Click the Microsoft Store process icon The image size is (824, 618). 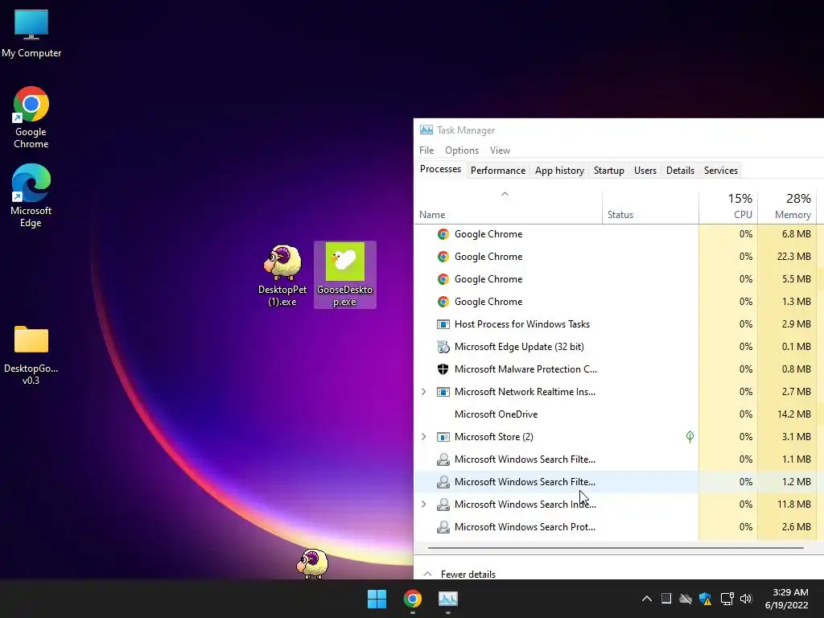pos(443,437)
